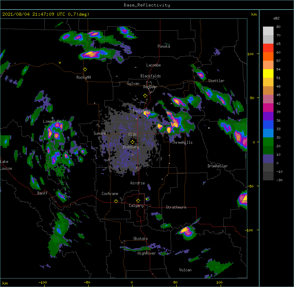Click the Didsbury city label
Screen dimensions: 294x287
point(131,147)
